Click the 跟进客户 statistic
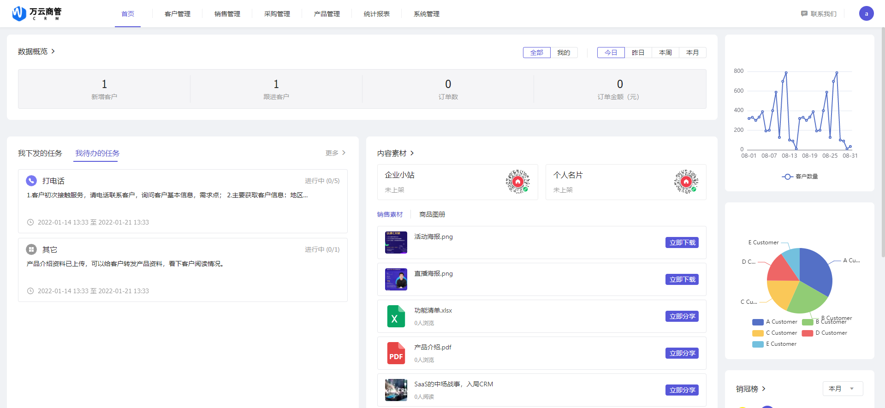This screenshot has height=408, width=885. [276, 89]
